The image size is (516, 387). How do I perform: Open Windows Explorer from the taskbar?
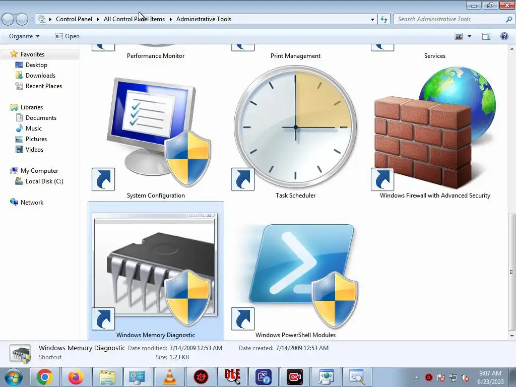[x=107, y=377]
